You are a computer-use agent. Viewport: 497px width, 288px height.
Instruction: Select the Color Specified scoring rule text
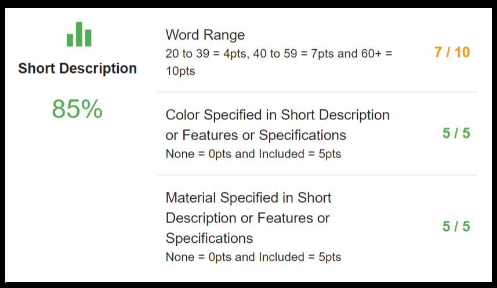pyautogui.click(x=253, y=154)
